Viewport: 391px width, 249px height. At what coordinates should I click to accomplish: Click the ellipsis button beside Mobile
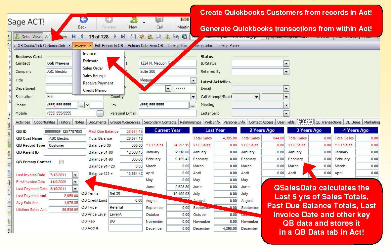click(x=100, y=114)
